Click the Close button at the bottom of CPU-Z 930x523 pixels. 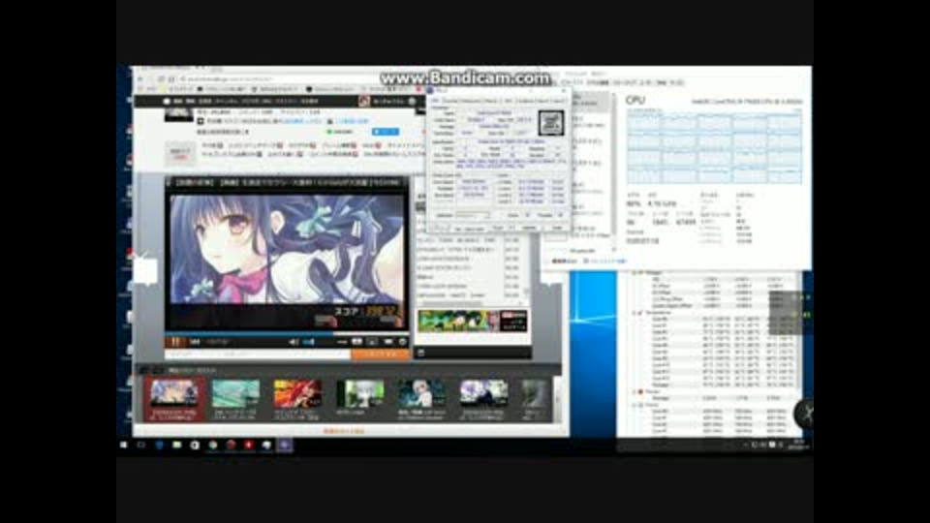[557, 228]
